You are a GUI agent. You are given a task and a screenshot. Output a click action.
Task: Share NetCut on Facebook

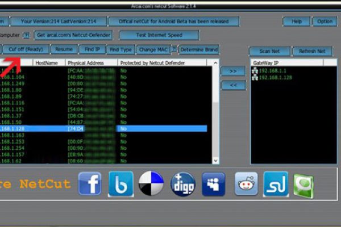(89, 184)
